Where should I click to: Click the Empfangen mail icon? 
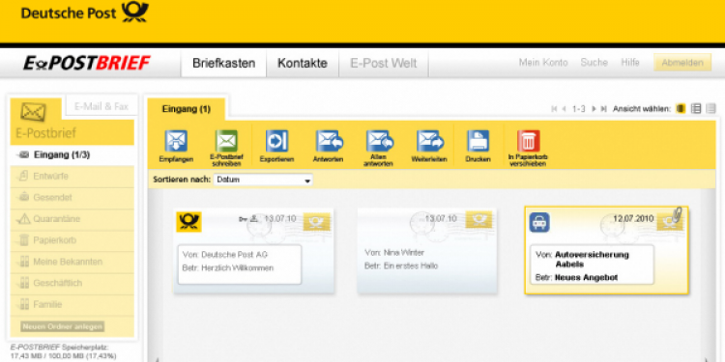[176, 141]
